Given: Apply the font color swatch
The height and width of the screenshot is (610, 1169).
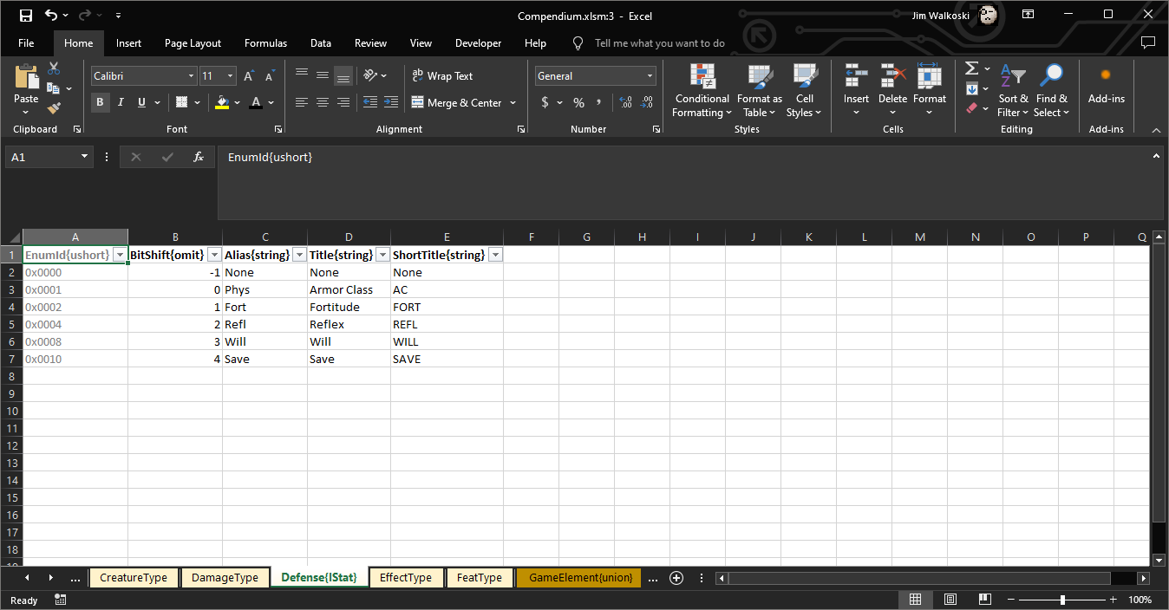Looking at the screenshot, I should (x=255, y=102).
